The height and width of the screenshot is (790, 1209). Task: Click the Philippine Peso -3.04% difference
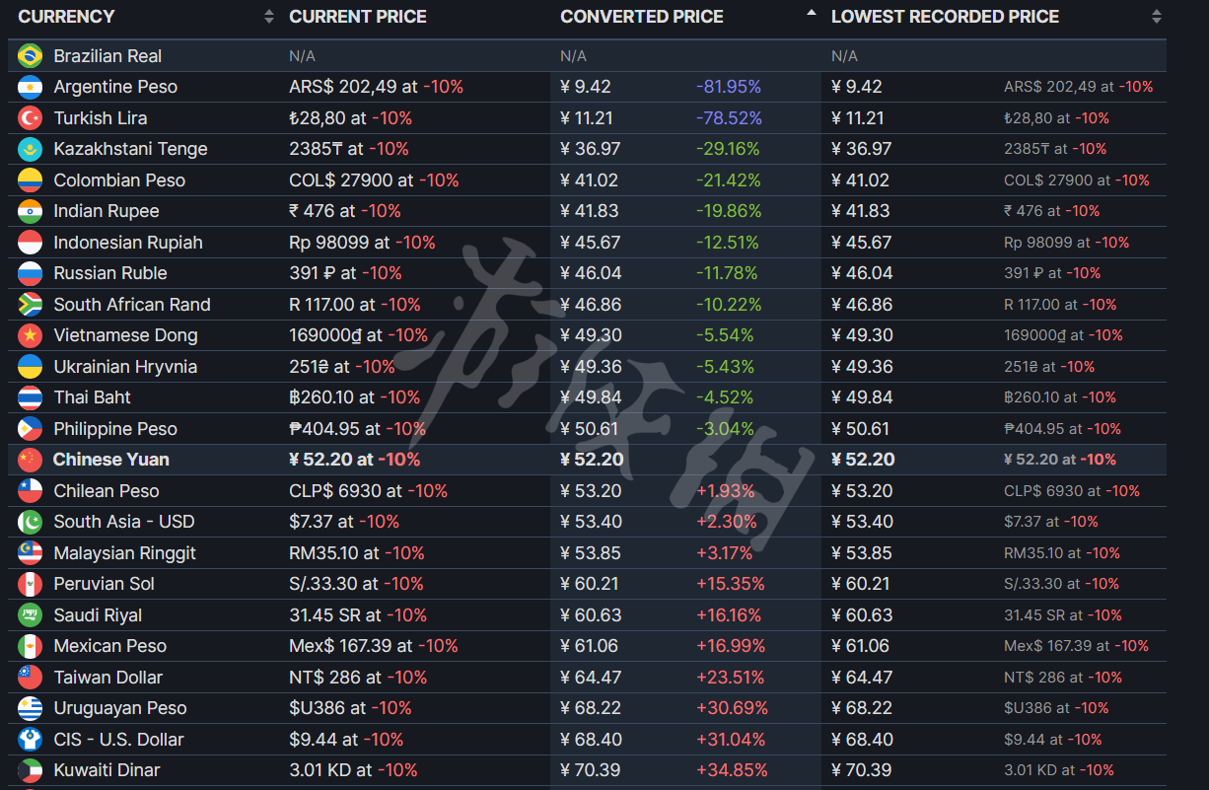725,429
